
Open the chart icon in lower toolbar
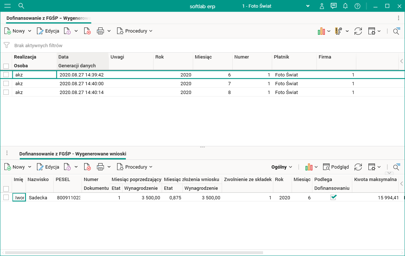tap(309, 167)
